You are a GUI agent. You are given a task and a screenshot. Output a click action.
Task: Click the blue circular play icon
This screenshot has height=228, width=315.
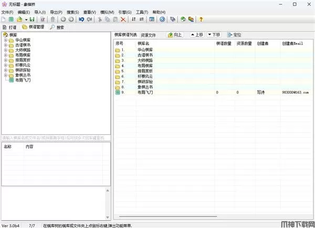(x=162, y=19)
